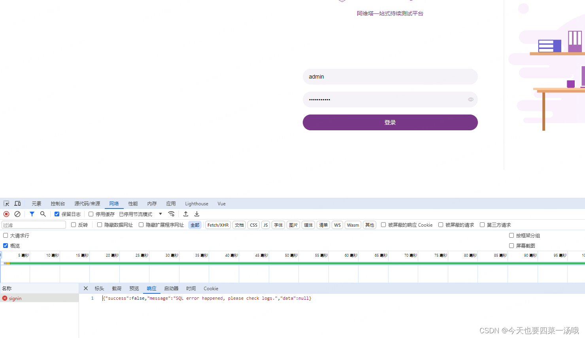Enable the Disable cache checkbox
The image size is (585, 338).
[x=91, y=214]
